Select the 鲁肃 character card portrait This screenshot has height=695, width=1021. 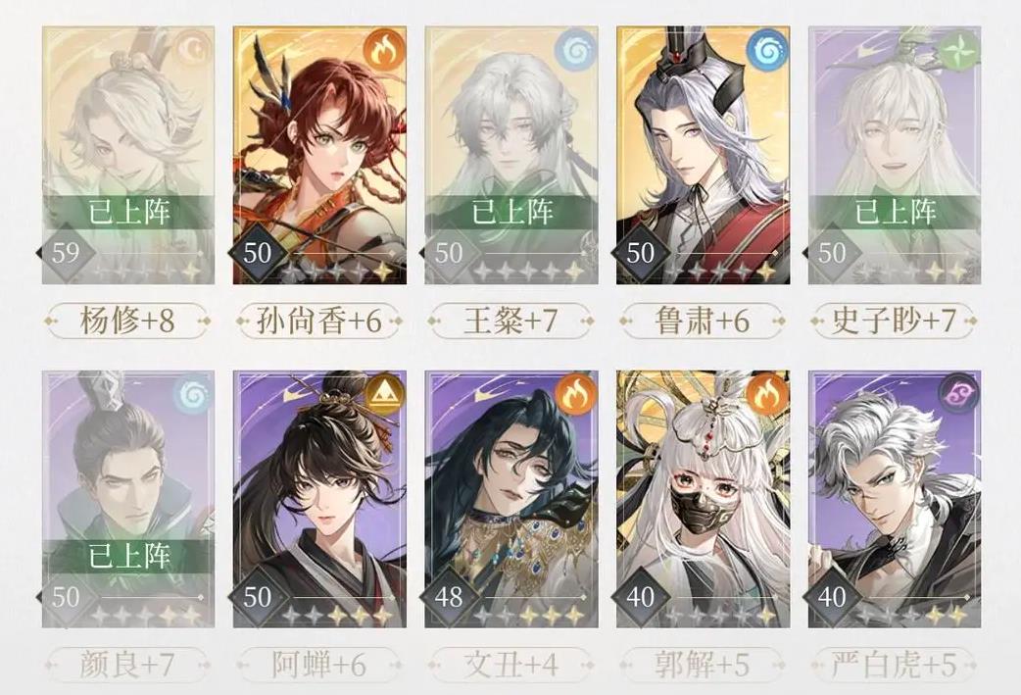coord(703,155)
